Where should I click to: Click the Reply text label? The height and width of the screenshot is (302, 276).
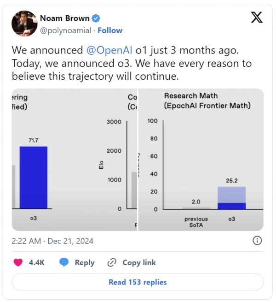pyautogui.click(x=85, y=262)
